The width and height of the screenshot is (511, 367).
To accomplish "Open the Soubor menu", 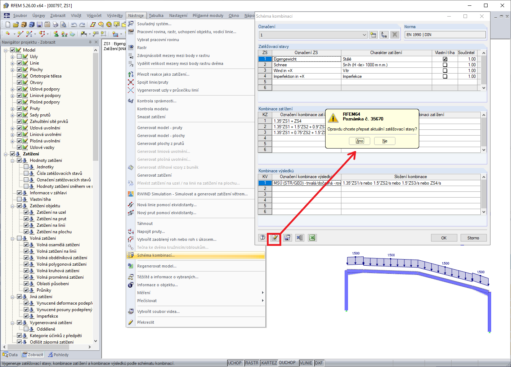I will click(x=20, y=16).
